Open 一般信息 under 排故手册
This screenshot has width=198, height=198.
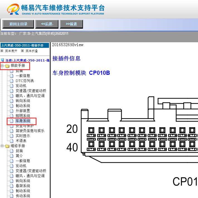(x=23, y=76)
